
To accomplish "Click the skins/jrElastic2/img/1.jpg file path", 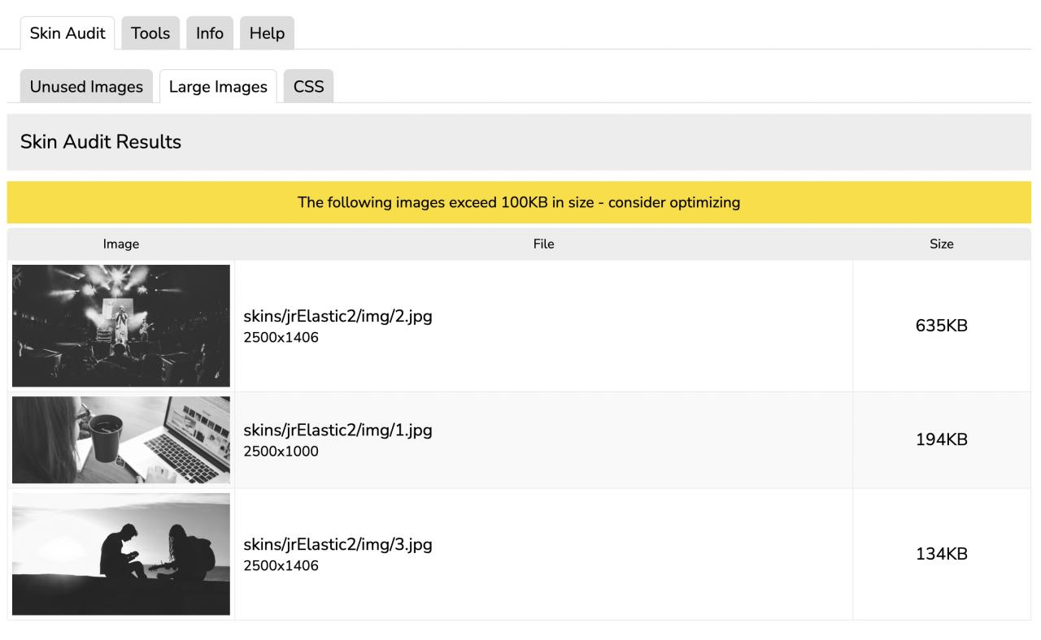I will (338, 430).
